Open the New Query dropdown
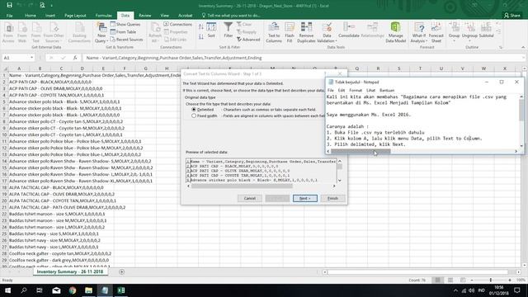 [101, 33]
